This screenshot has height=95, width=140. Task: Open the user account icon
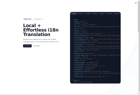(x=136, y=3)
